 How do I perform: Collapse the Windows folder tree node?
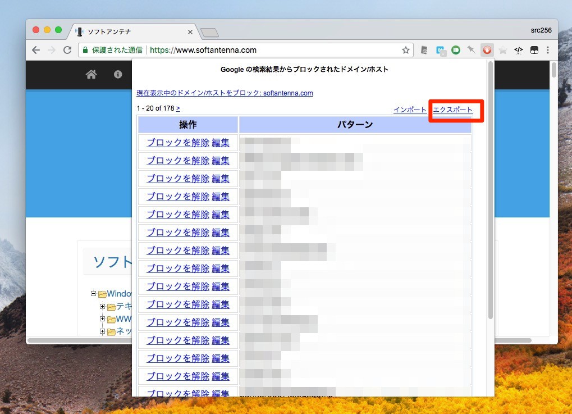click(x=94, y=294)
